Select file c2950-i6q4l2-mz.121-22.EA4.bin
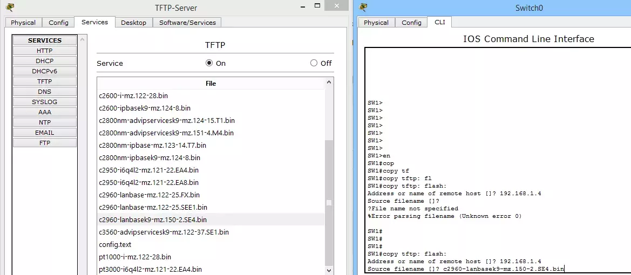The width and height of the screenshot is (631, 275). tap(211, 170)
